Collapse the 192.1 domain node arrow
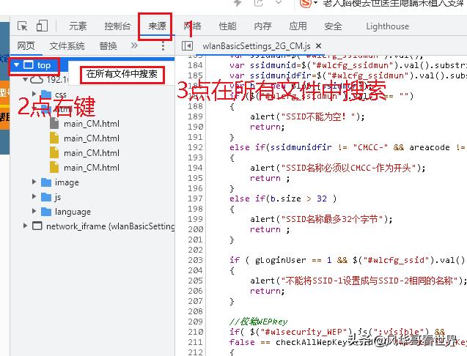The width and height of the screenshot is (467, 356). 26,79
